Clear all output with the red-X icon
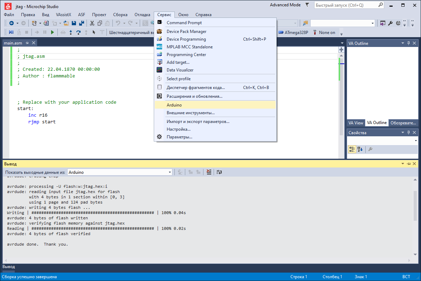421x281 pixels. [209, 172]
